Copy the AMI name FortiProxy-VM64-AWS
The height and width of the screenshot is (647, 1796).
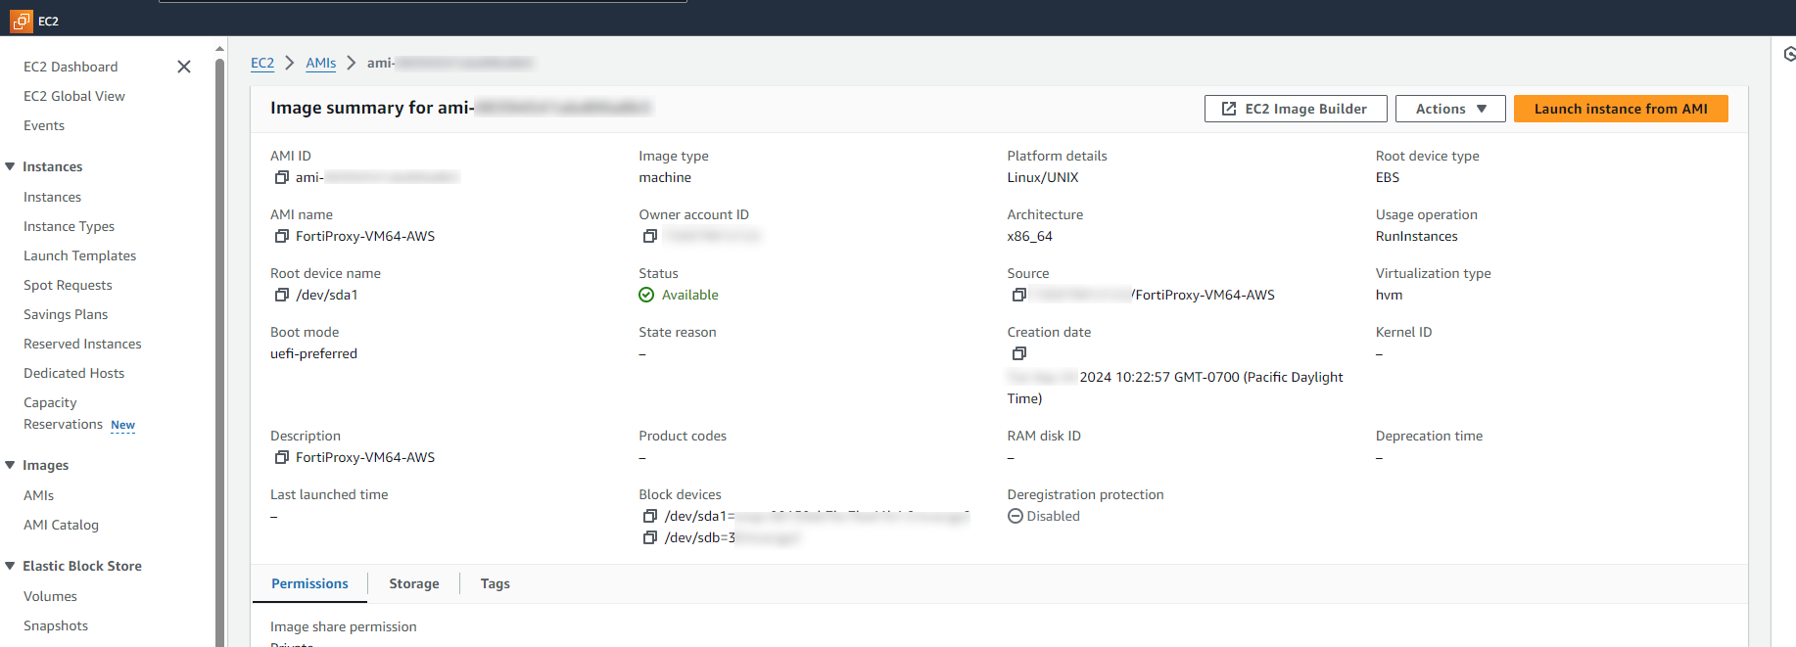pyautogui.click(x=282, y=236)
